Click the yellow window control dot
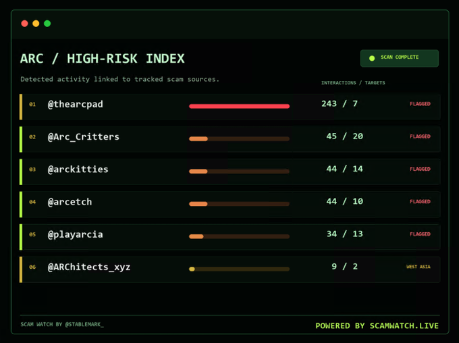459x343 pixels. click(36, 24)
